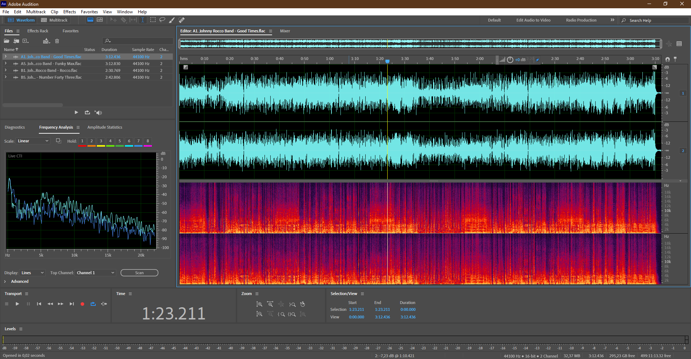The width and height of the screenshot is (691, 359).
Task: Switch to the Effects Rack tab
Action: [38, 31]
